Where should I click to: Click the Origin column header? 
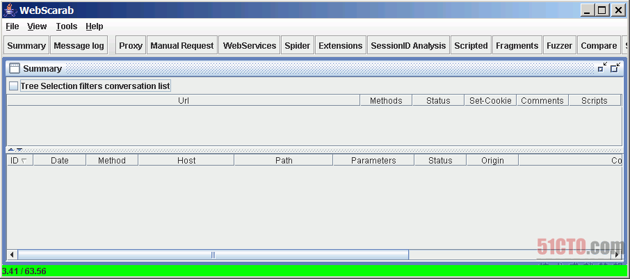click(492, 161)
